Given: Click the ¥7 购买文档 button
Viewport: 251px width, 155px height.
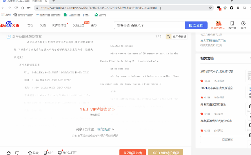Looking at the screenshot, I should pos(133,152).
